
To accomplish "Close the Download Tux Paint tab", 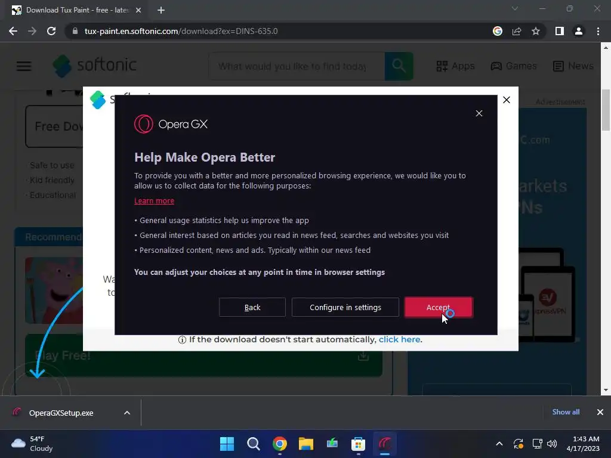I will (x=138, y=10).
